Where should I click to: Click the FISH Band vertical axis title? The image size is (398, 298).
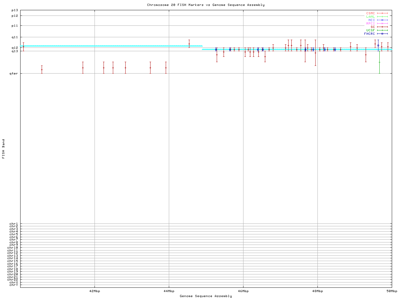4,149
